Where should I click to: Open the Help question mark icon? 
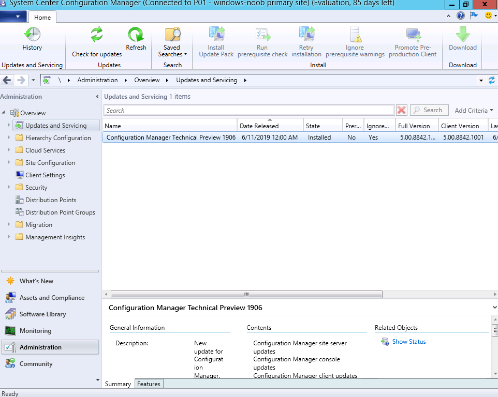point(461,15)
